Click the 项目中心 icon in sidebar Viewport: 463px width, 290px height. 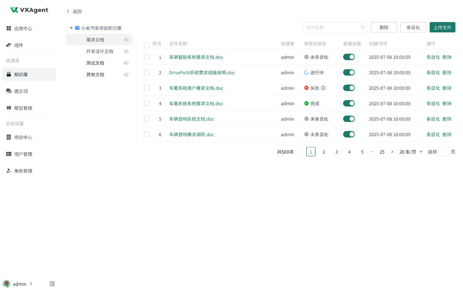pyautogui.click(x=9, y=137)
